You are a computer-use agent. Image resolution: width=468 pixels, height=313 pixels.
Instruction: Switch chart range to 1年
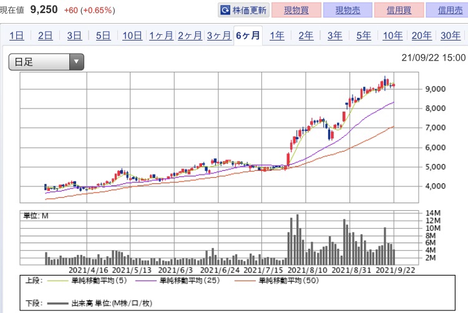pos(277,36)
